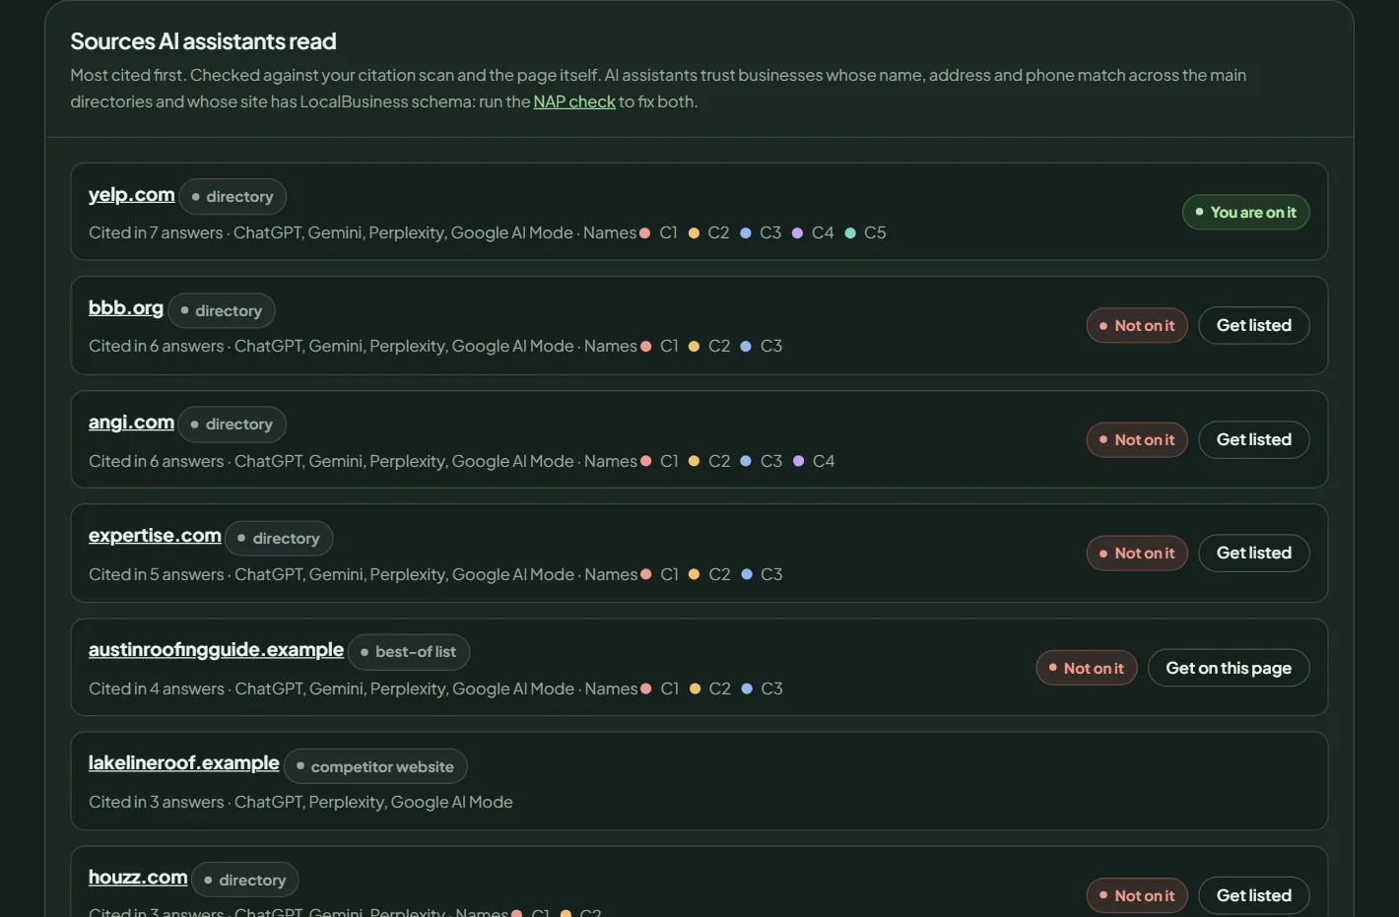Click the competitor website tag

point(375,767)
